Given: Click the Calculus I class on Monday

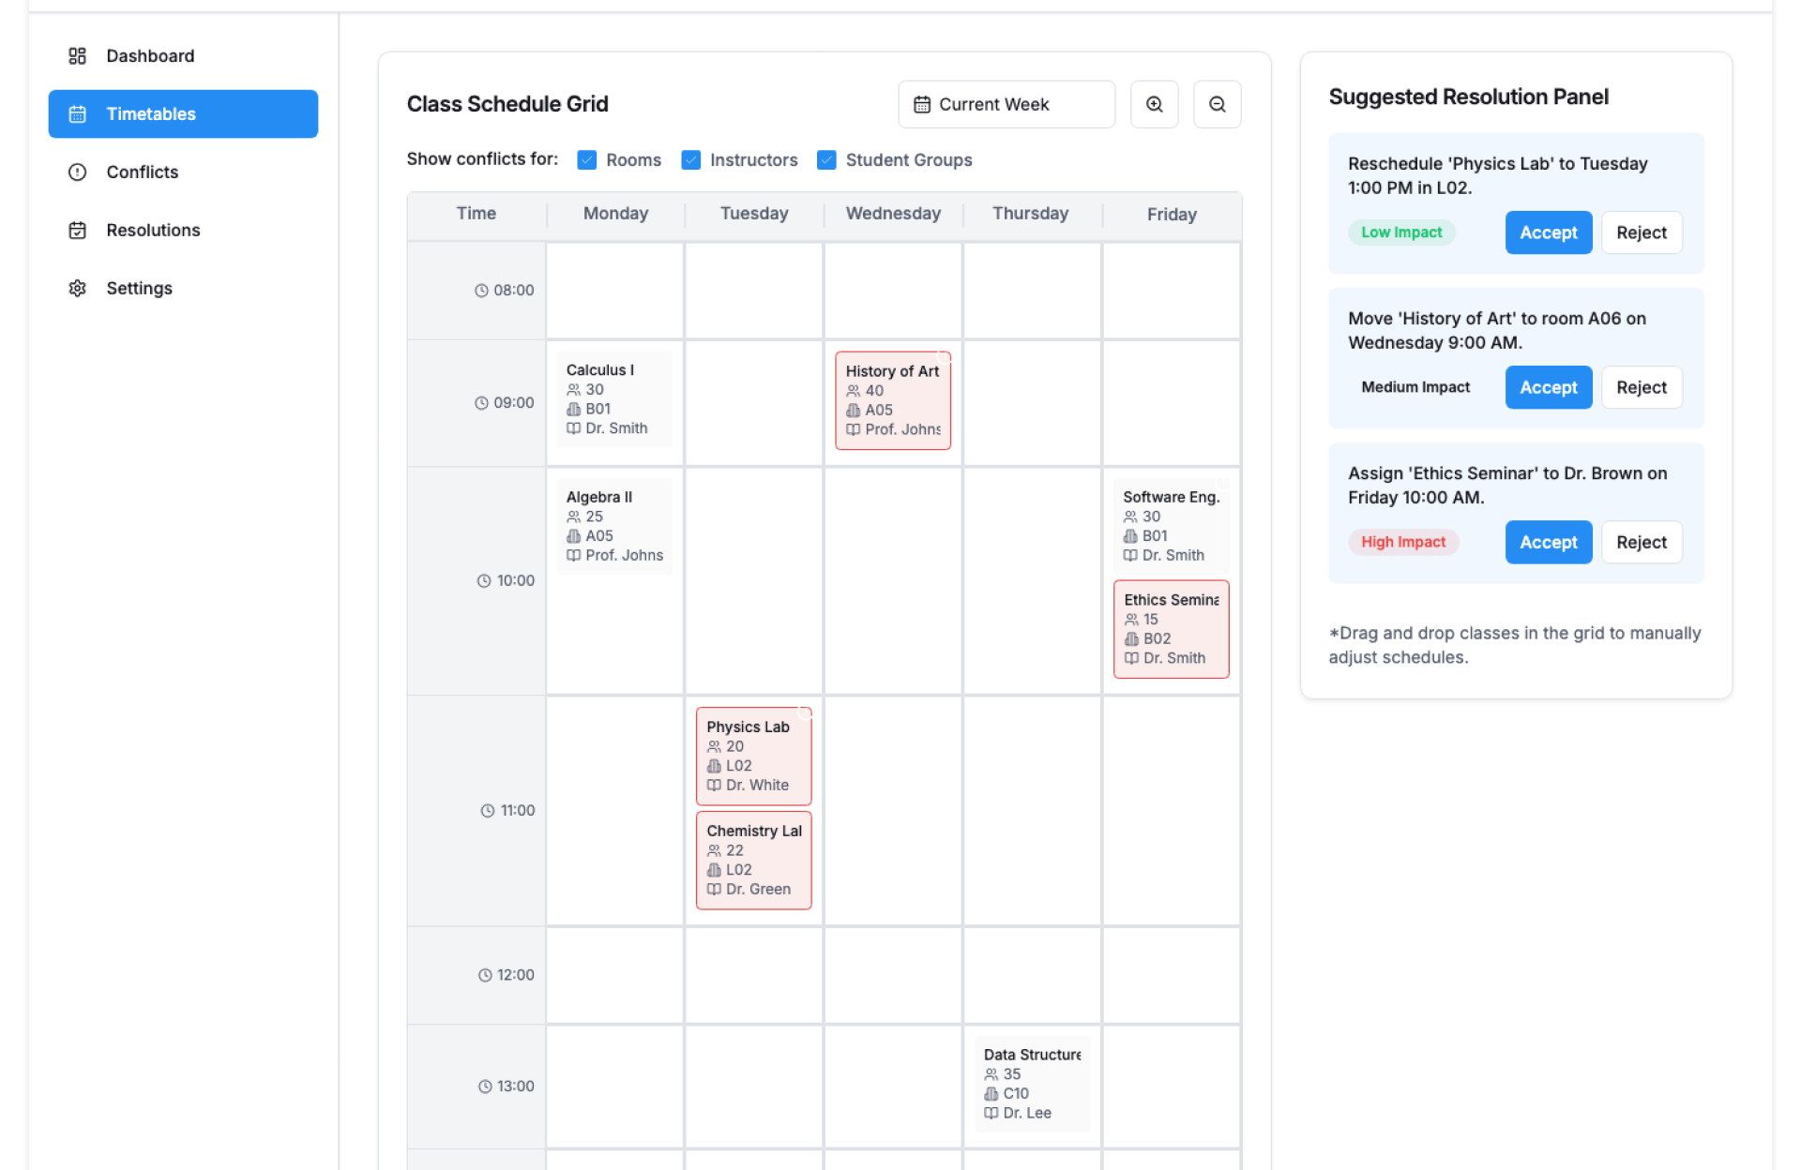Looking at the screenshot, I should 614,398.
